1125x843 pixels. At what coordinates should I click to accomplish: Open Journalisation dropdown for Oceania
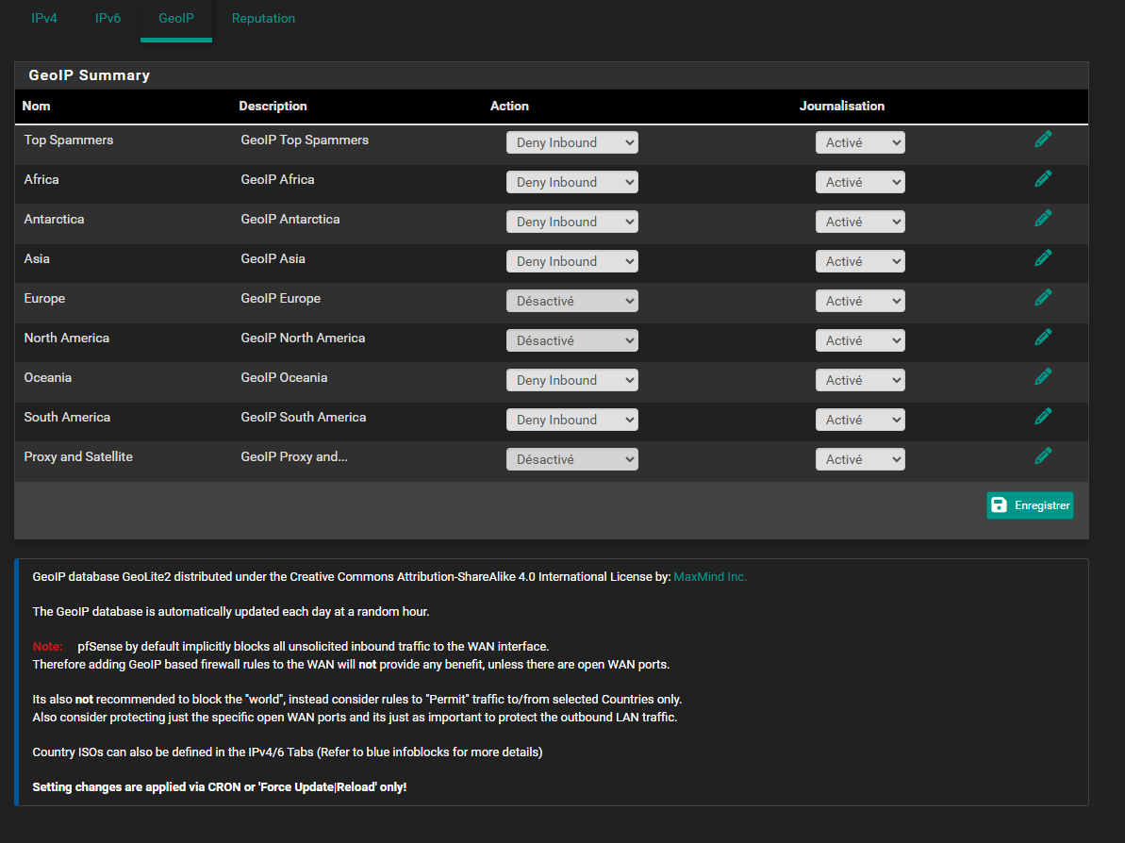(859, 380)
